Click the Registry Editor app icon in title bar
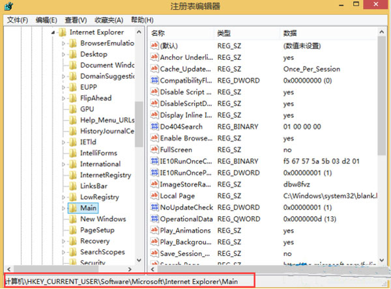 point(8,6)
